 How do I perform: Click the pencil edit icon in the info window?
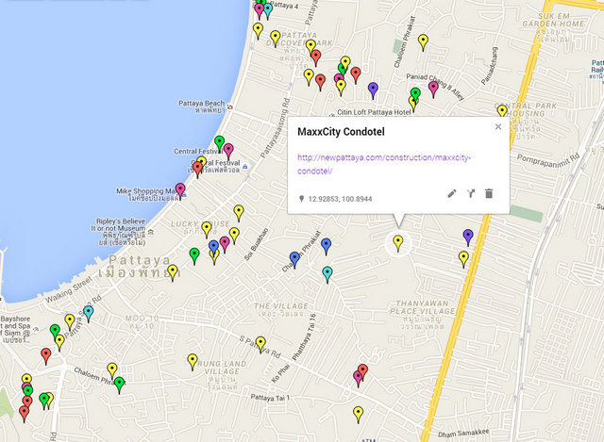click(452, 193)
